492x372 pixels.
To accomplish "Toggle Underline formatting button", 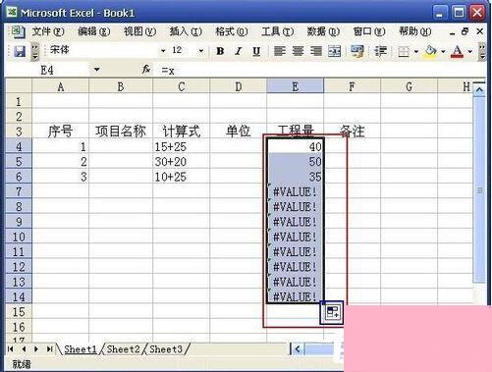I will click(256, 51).
